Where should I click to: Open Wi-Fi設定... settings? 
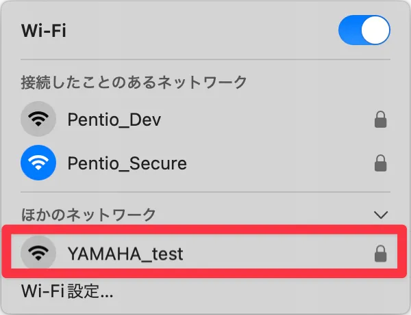click(67, 291)
